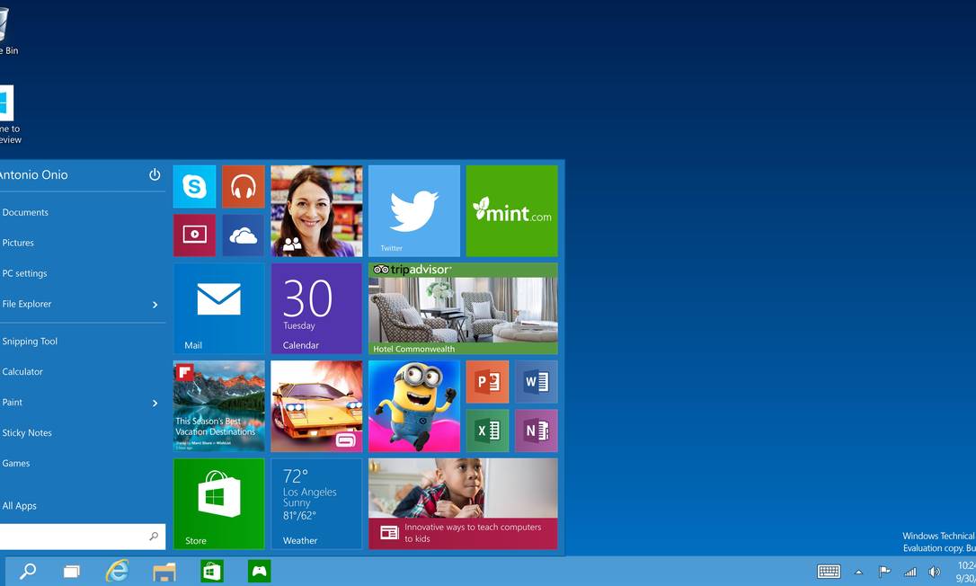Click the Power button in Start menu
The height and width of the screenshot is (586, 976).
155,174
